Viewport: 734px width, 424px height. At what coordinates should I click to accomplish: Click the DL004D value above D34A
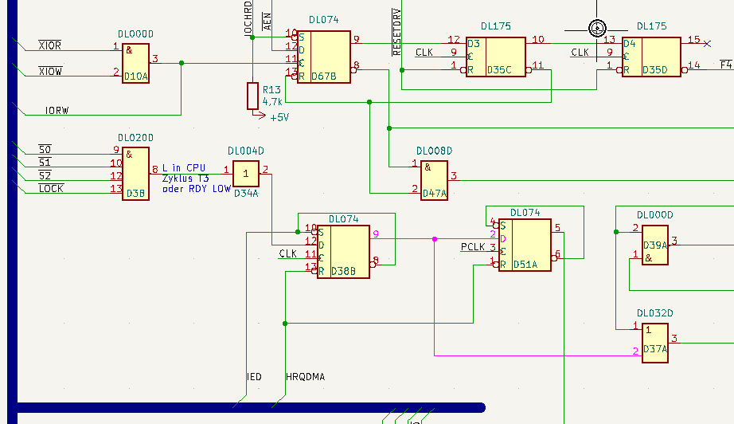(246, 151)
